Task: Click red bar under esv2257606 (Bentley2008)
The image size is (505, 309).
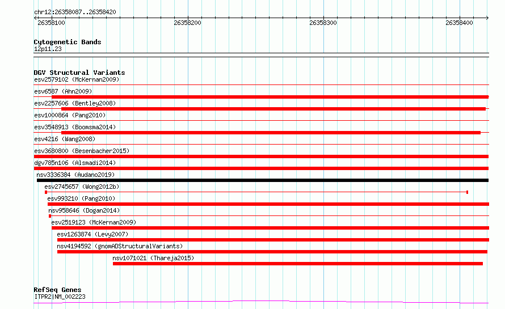Action: pyautogui.click(x=273, y=109)
